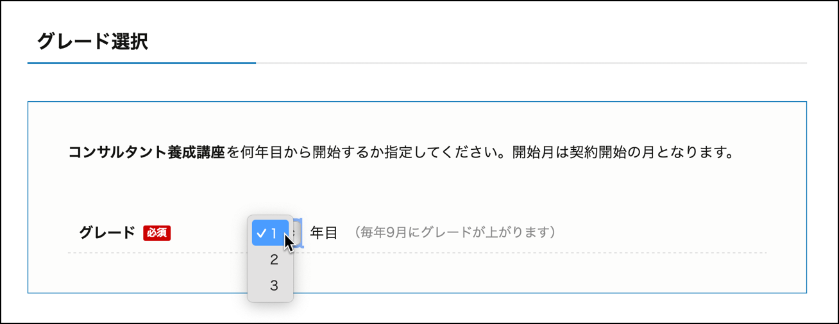Viewport: 839px width, 324px height.
Task: Click the checkmark icon beside option 1
Action: (261, 233)
